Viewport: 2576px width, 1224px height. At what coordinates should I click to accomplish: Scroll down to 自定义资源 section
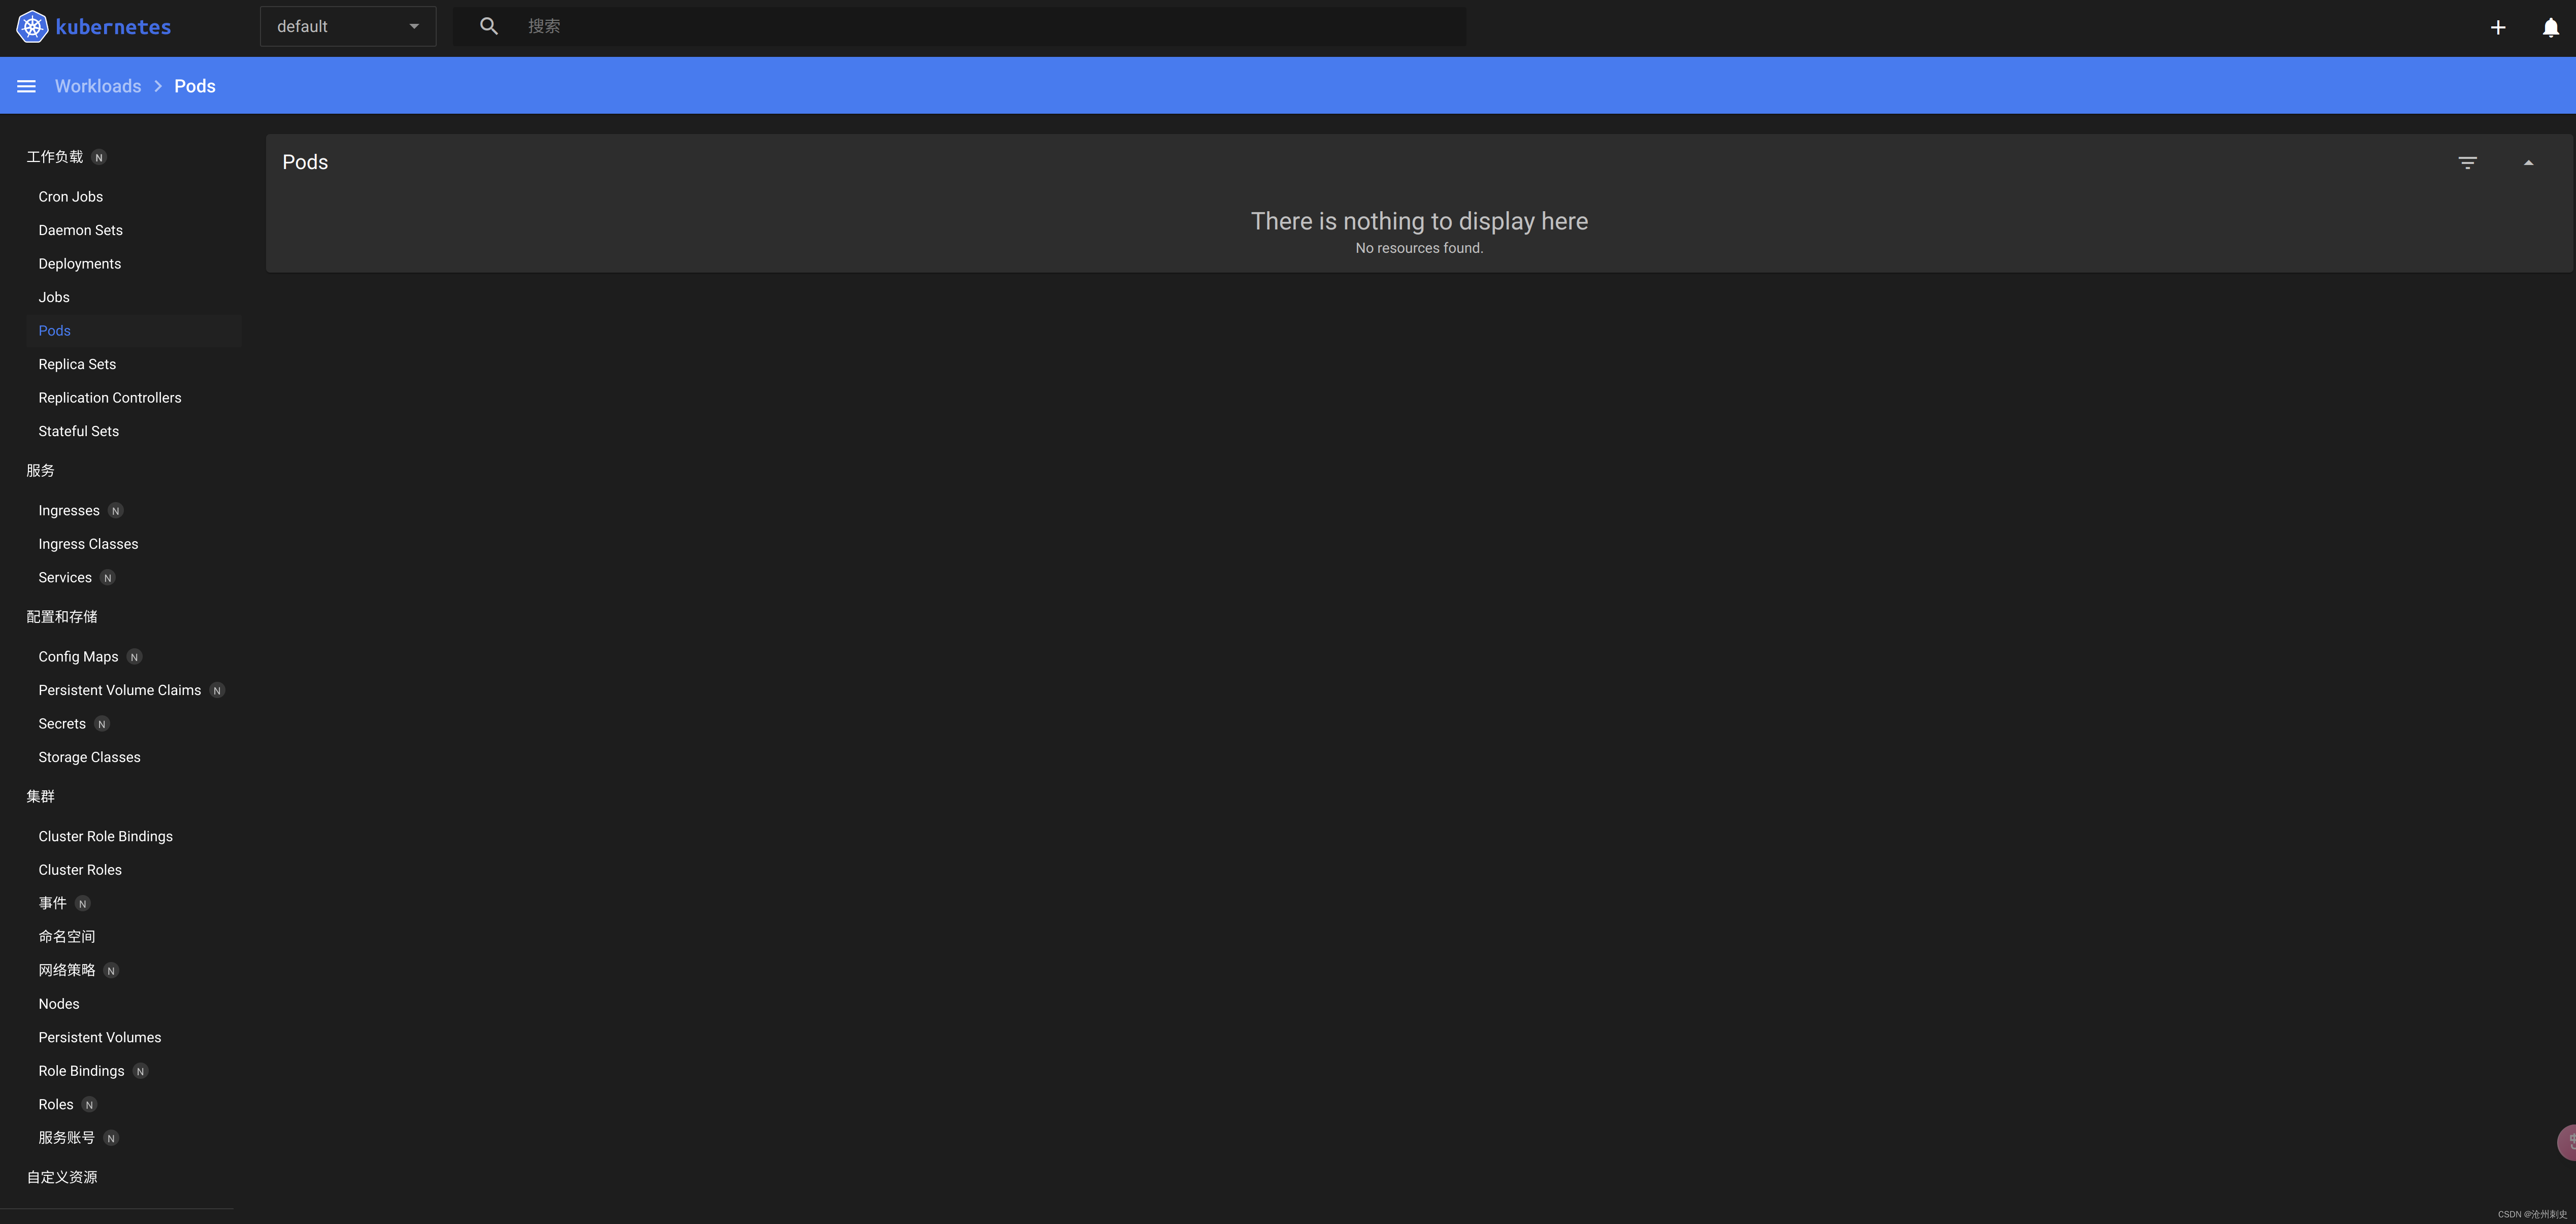[61, 1178]
